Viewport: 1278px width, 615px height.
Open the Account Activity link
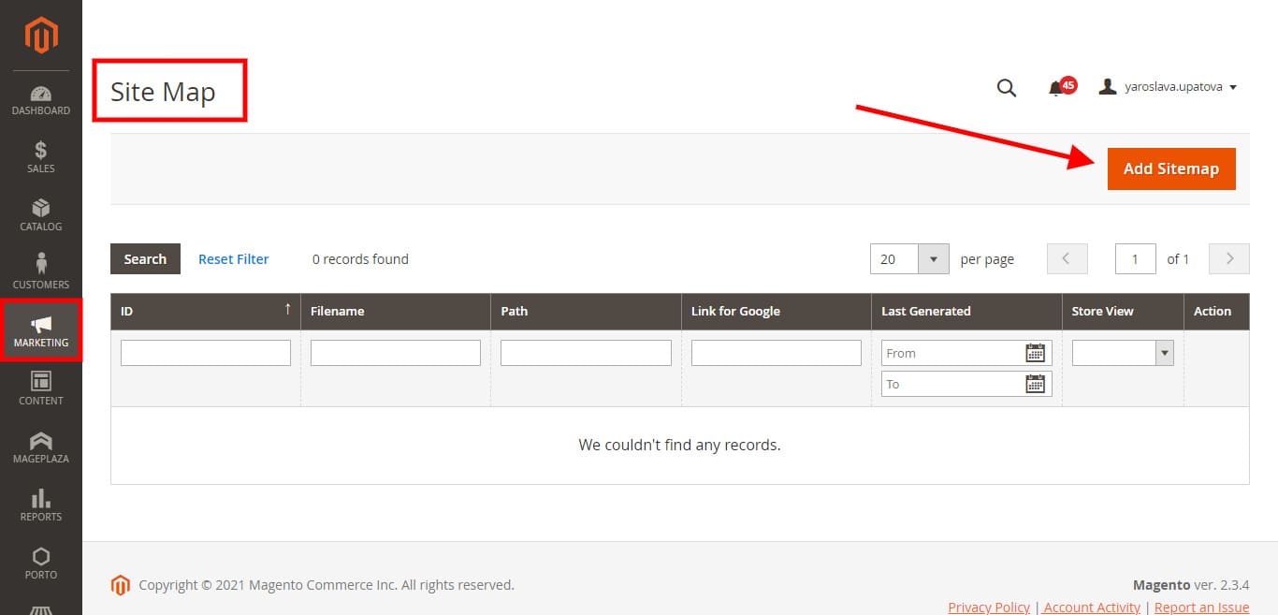point(1092,608)
